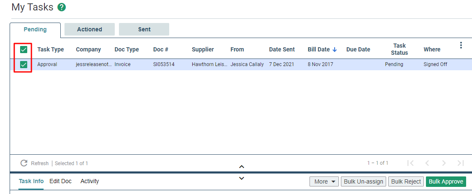Screen dimensions: 472x194
Task: Go to the next page of results
Action: coord(444,163)
